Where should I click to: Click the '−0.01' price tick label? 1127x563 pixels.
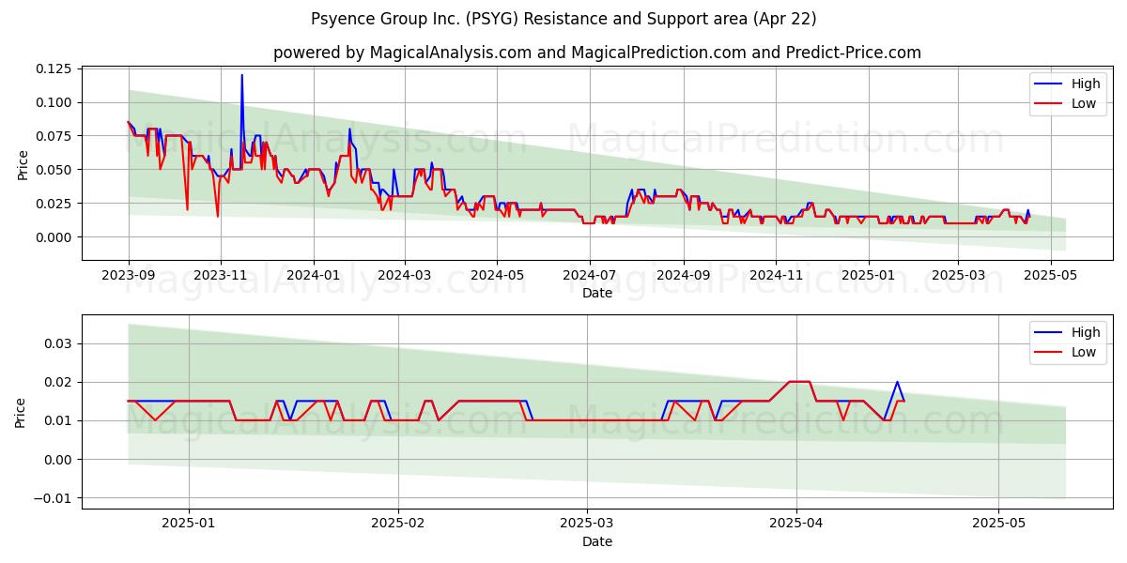click(54, 498)
